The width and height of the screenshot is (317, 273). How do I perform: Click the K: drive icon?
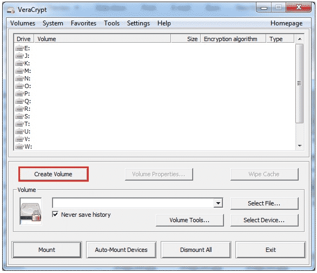(x=19, y=63)
